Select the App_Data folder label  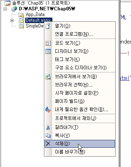35,15
